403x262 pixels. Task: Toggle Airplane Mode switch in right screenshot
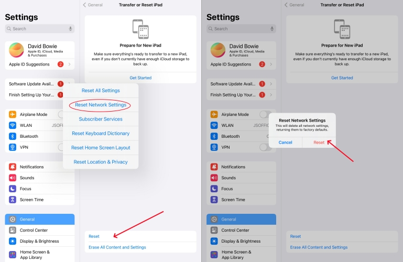click(x=265, y=114)
